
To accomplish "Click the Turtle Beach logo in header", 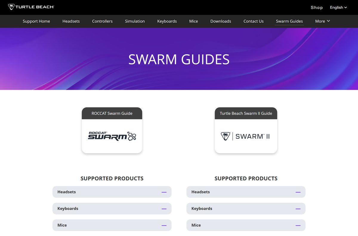I will [31, 7].
